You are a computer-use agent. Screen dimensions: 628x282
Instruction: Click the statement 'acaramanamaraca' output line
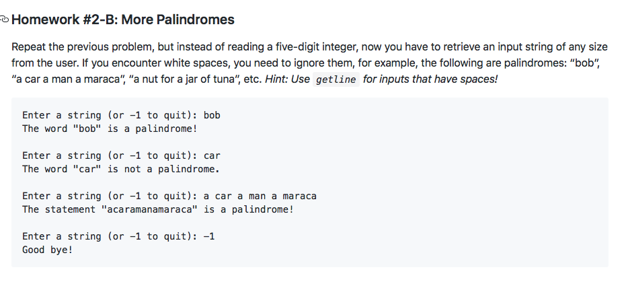click(158, 209)
